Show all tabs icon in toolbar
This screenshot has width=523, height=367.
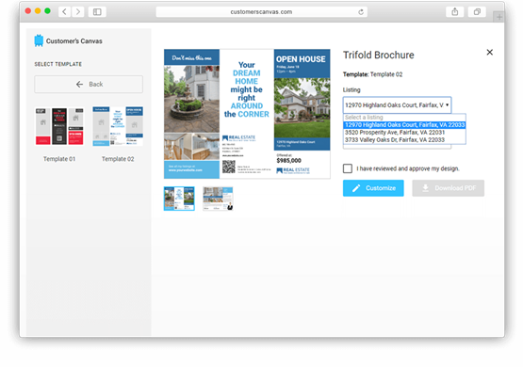[x=477, y=11]
